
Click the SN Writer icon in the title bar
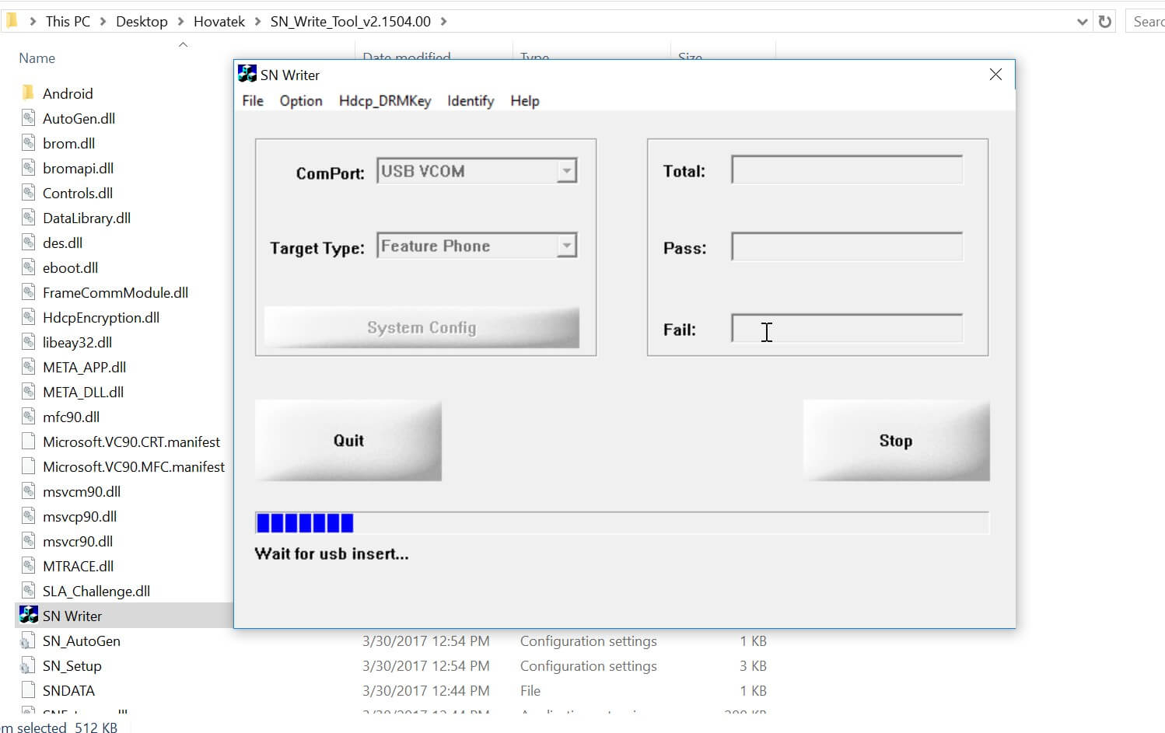pyautogui.click(x=247, y=74)
